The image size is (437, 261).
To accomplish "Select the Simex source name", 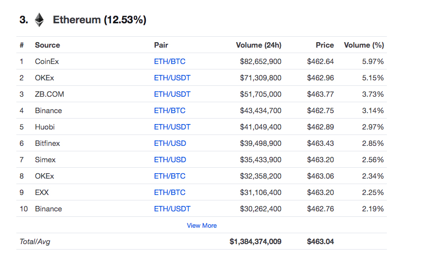I will tap(45, 160).
